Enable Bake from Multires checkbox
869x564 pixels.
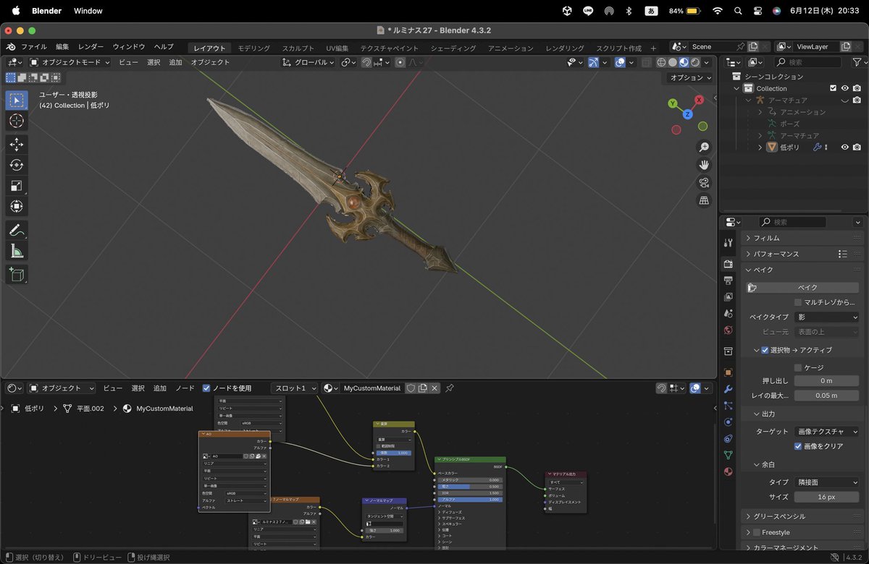pos(798,302)
